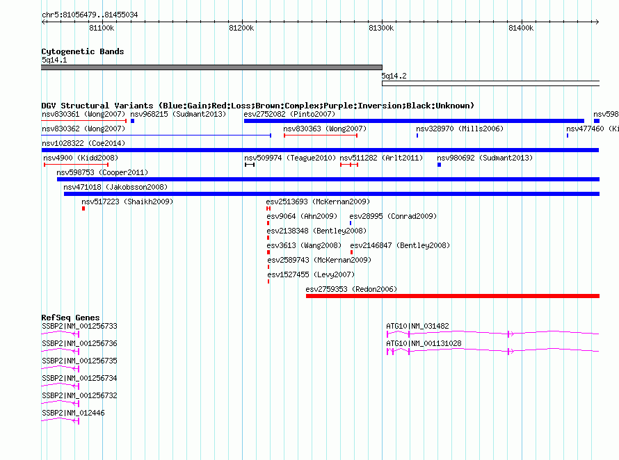Click nsv511282 (Arlt2011) variant label

381,158
